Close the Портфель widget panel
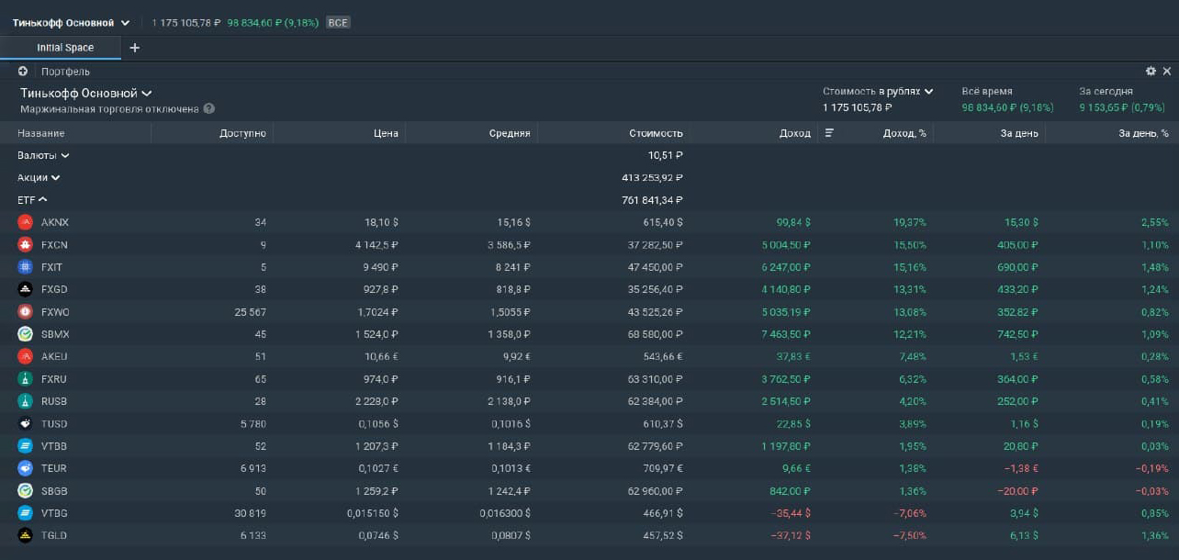 (1167, 72)
